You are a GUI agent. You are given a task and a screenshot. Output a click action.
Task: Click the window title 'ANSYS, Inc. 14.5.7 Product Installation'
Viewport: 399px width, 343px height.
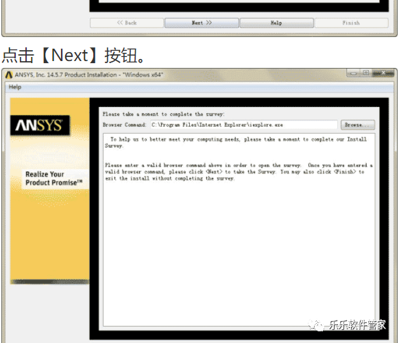coord(89,75)
